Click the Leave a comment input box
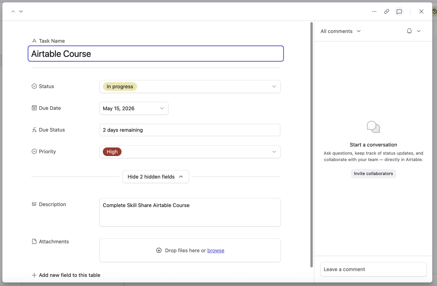The width and height of the screenshot is (437, 286). [373, 269]
